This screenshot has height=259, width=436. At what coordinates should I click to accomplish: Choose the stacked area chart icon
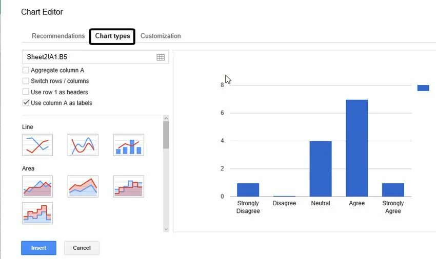[83, 186]
